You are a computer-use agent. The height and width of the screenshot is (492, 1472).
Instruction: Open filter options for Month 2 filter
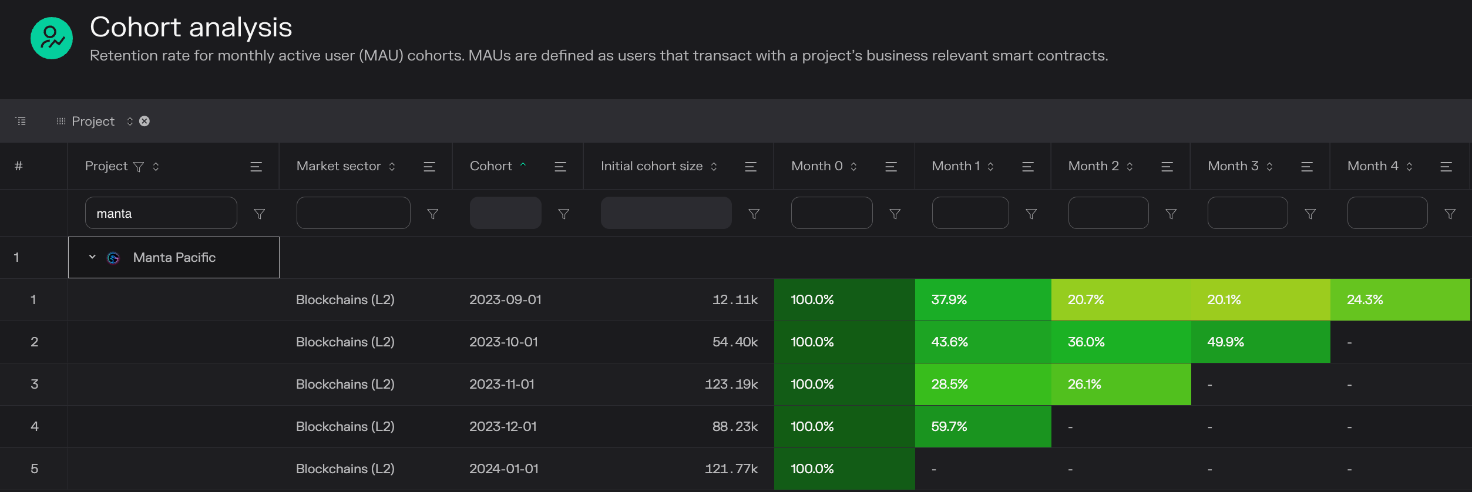pos(1171,214)
